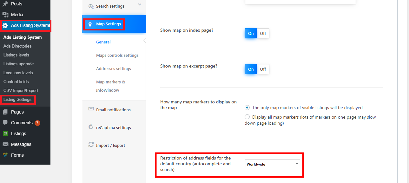
Task: Turn off Show map on excerpt page
Action: point(263,69)
